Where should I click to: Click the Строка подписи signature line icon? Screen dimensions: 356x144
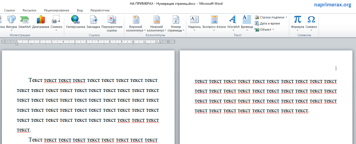[x=257, y=17]
